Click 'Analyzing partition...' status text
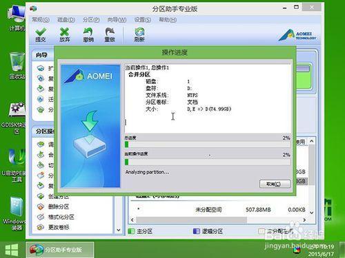 pyautogui.click(x=147, y=172)
